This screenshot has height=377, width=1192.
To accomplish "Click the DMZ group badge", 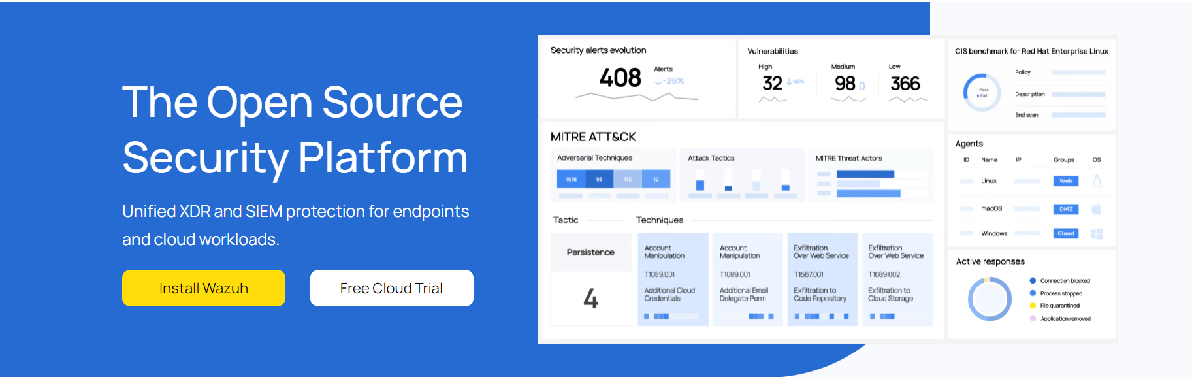I will [x=1066, y=209].
